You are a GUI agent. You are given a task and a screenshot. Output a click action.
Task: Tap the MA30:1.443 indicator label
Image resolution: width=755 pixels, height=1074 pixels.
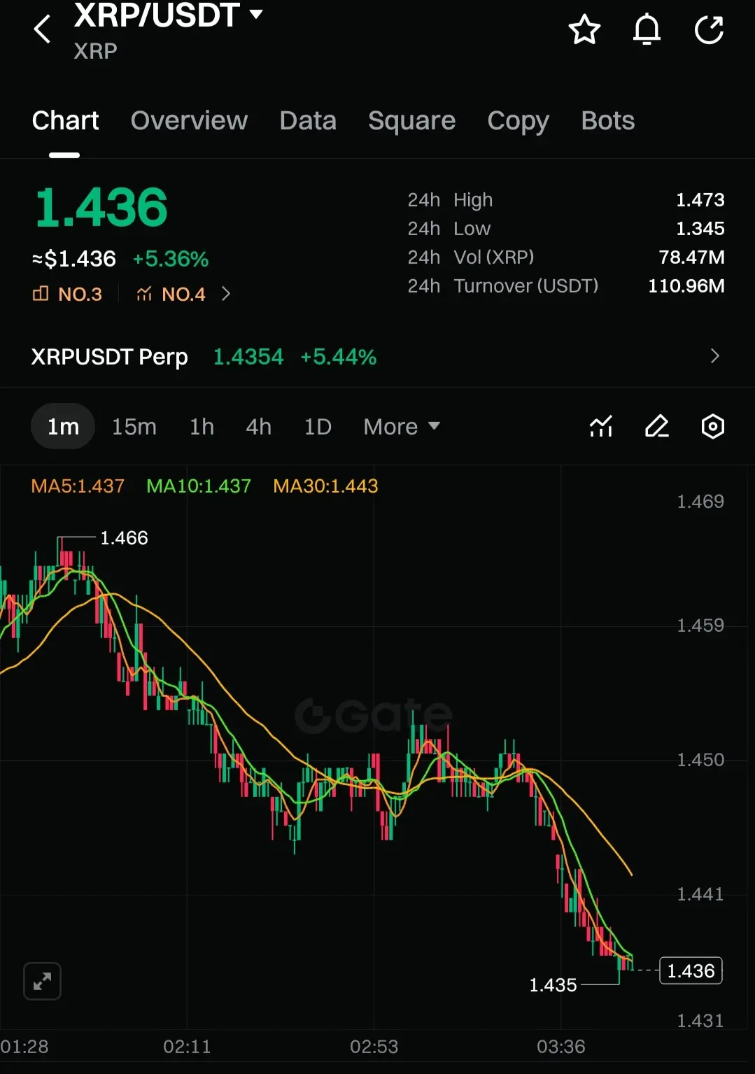click(x=325, y=486)
